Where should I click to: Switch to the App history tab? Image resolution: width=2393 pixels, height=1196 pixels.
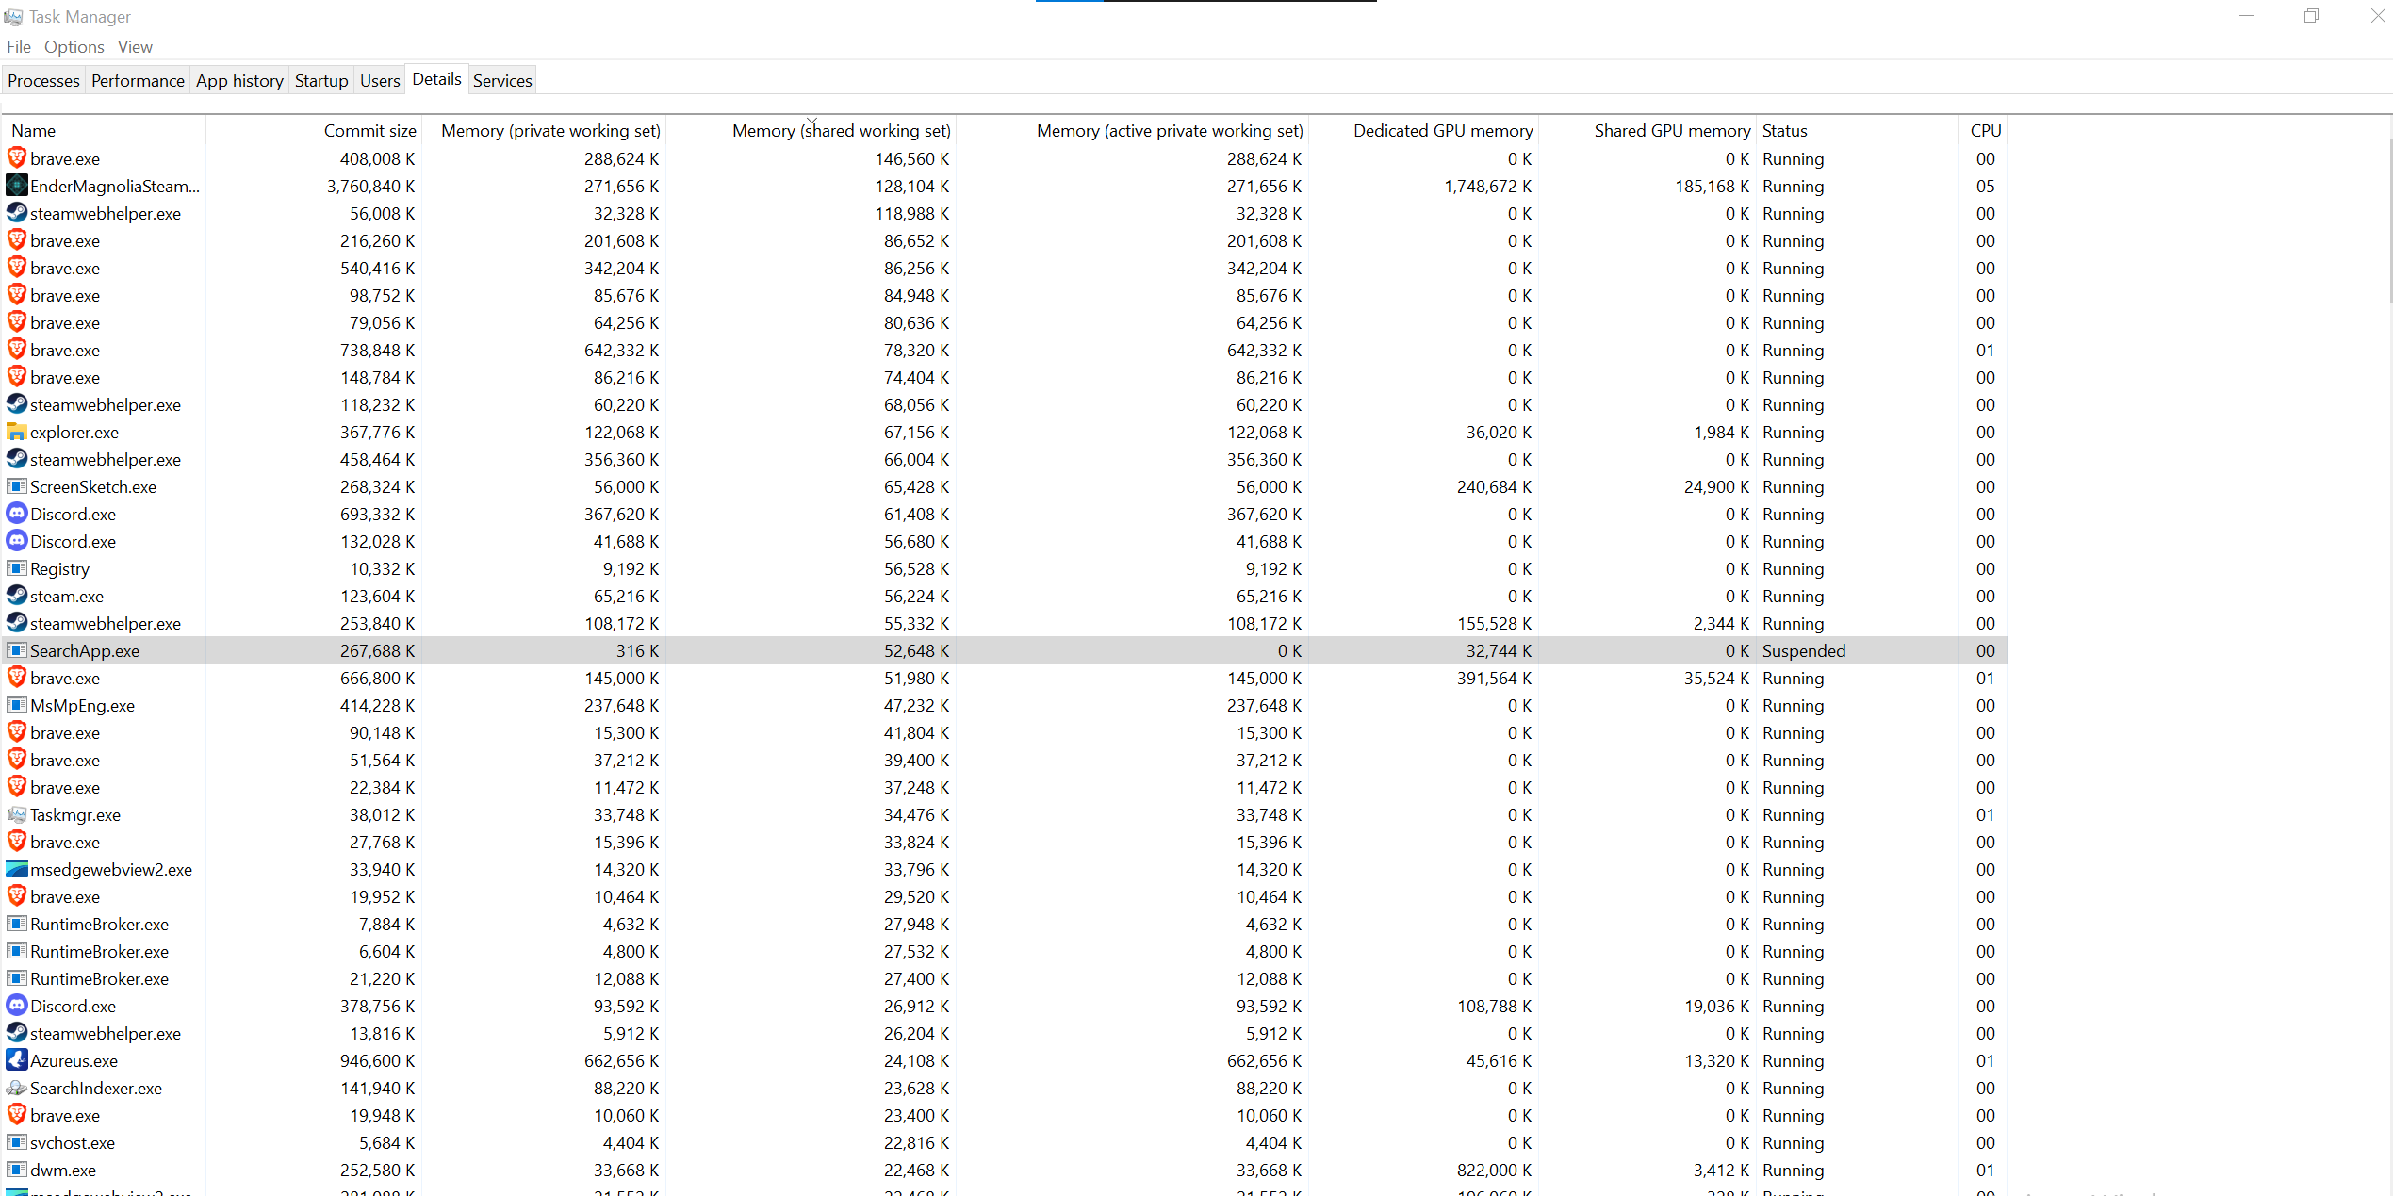(239, 81)
